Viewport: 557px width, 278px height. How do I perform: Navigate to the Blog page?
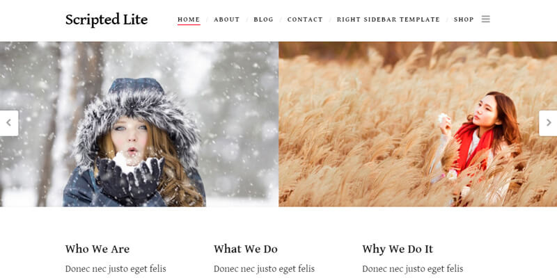tap(264, 19)
